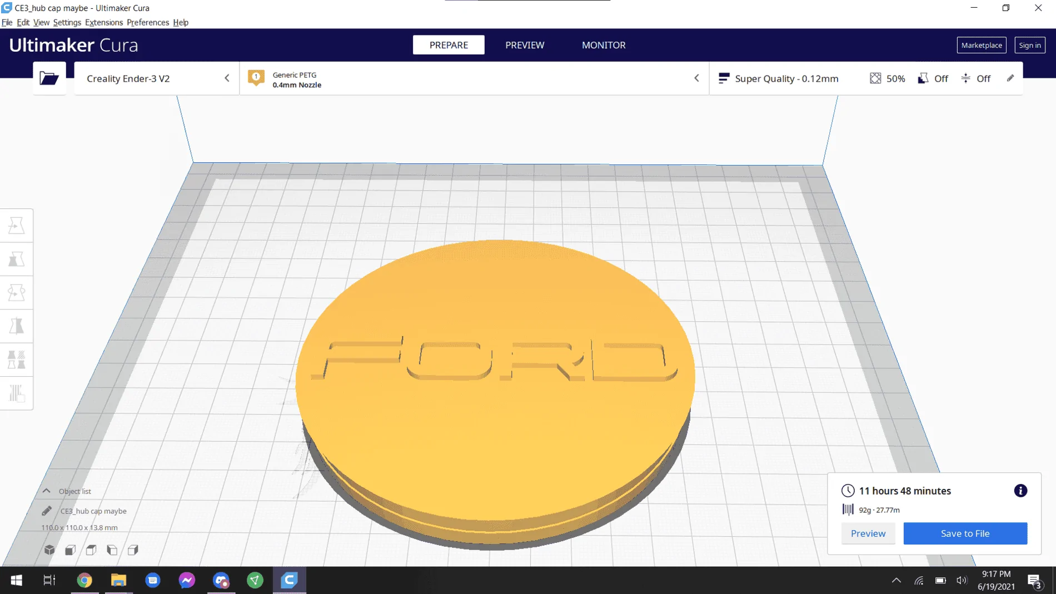Open Messenger from the taskbar
Viewport: 1056px width, 594px height.
point(187,580)
